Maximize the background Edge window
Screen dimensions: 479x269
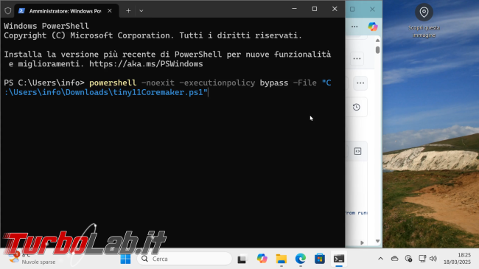352,9
